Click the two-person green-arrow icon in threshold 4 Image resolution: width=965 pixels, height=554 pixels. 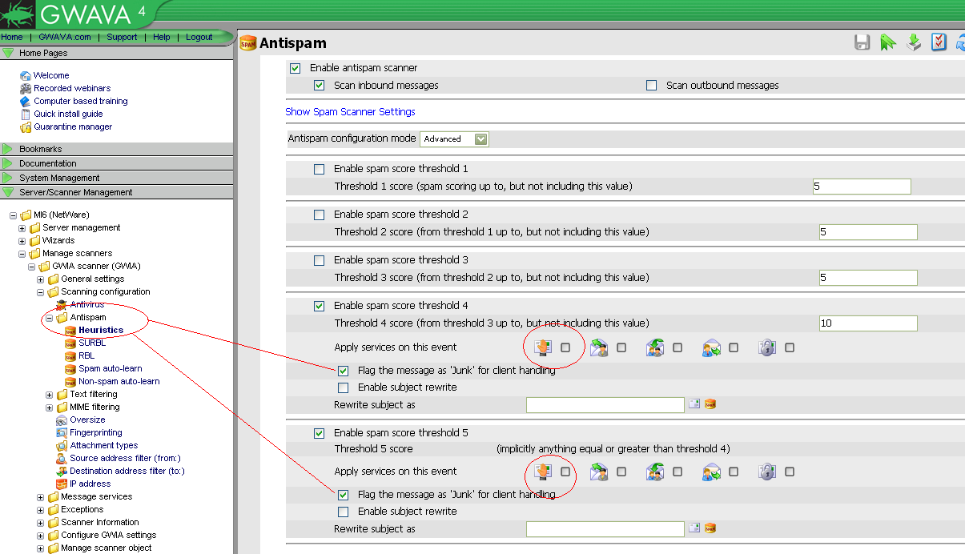656,347
